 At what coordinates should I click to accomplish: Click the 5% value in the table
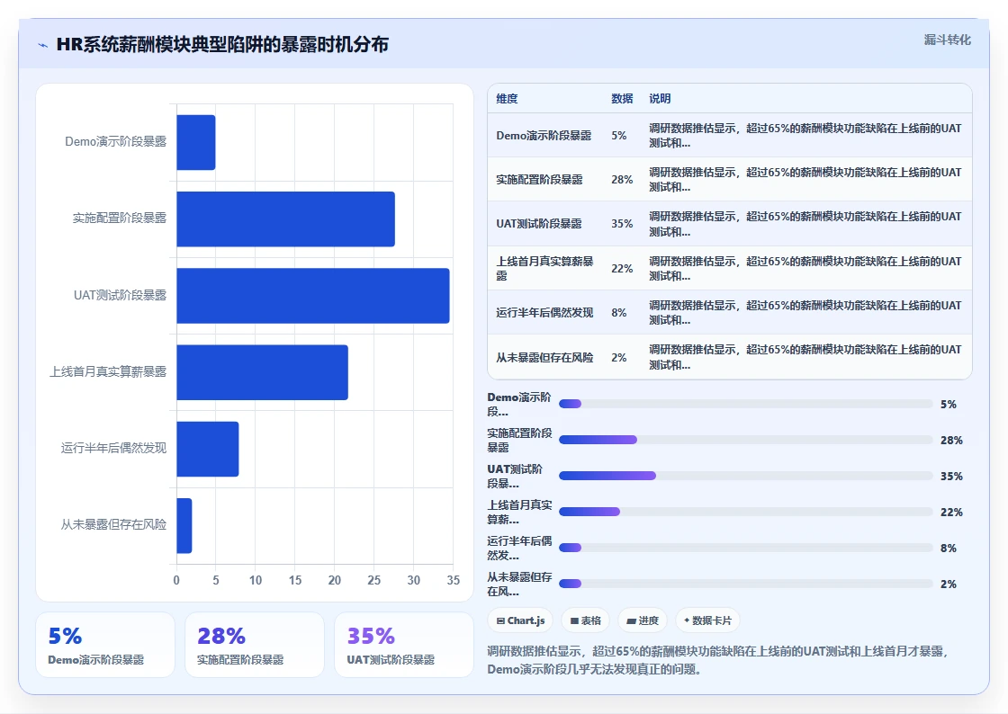pos(618,136)
